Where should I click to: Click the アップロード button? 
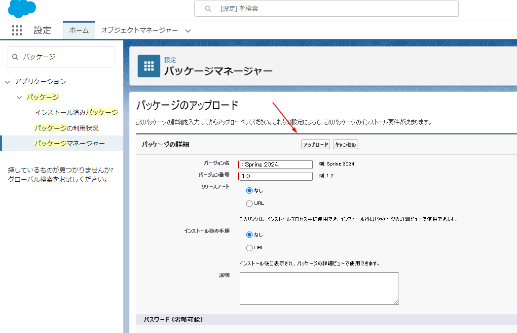316,145
